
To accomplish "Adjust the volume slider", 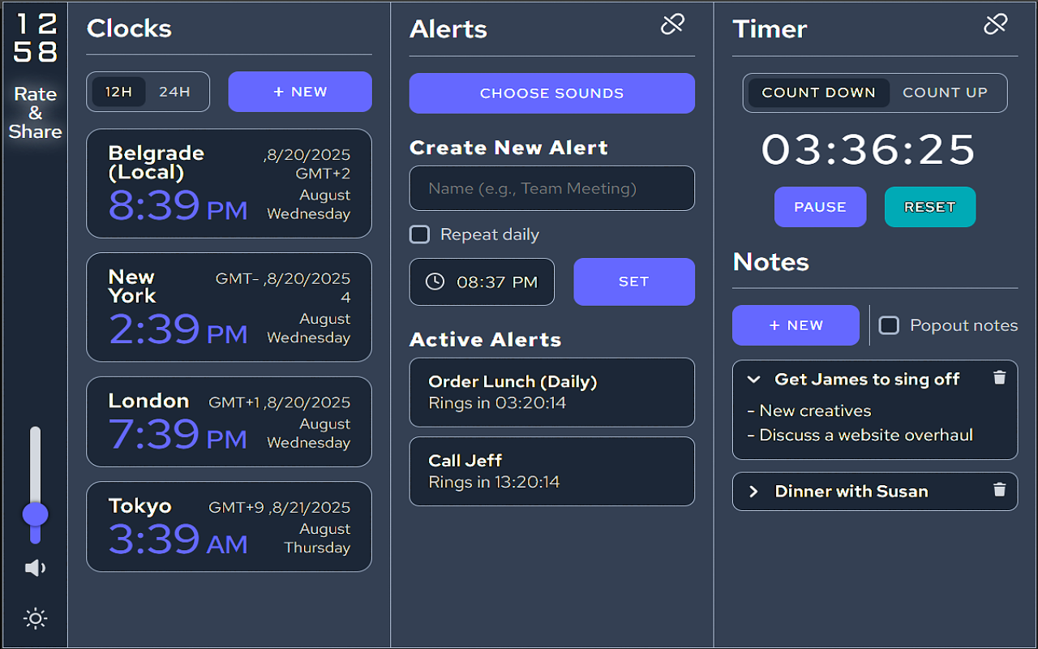I will click(35, 511).
